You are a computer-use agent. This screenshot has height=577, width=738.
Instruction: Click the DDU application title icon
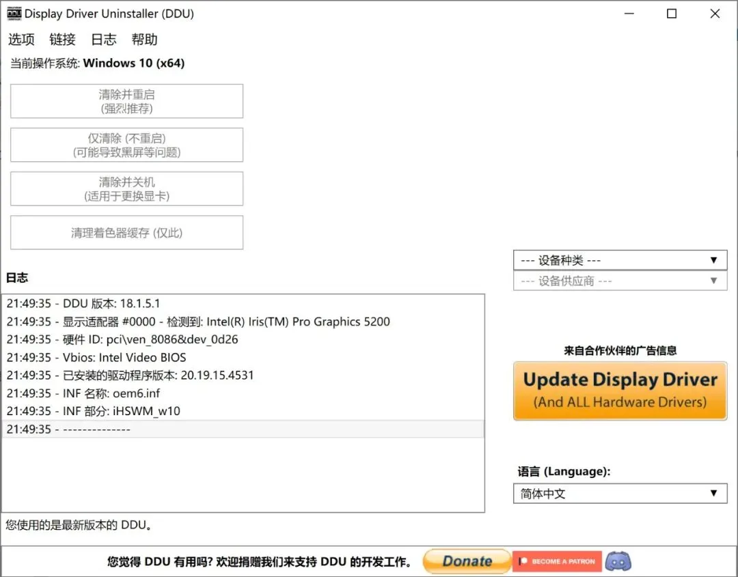pos(14,14)
